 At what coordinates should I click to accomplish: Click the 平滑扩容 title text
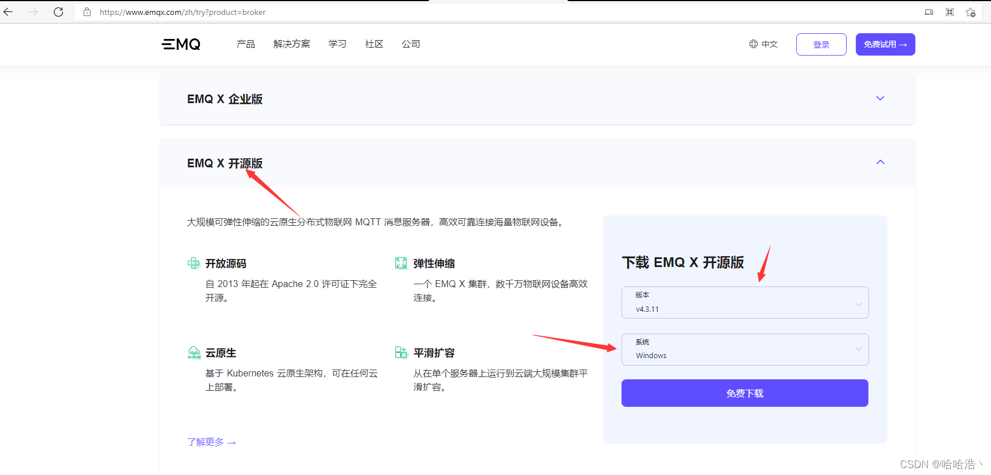point(434,353)
